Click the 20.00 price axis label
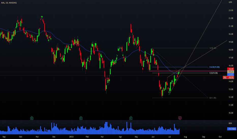The image size is (237, 139). (x=231, y=34)
